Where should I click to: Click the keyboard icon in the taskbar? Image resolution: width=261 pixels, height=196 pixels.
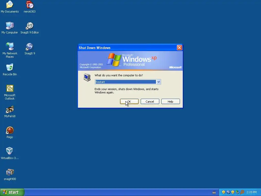tap(214, 192)
